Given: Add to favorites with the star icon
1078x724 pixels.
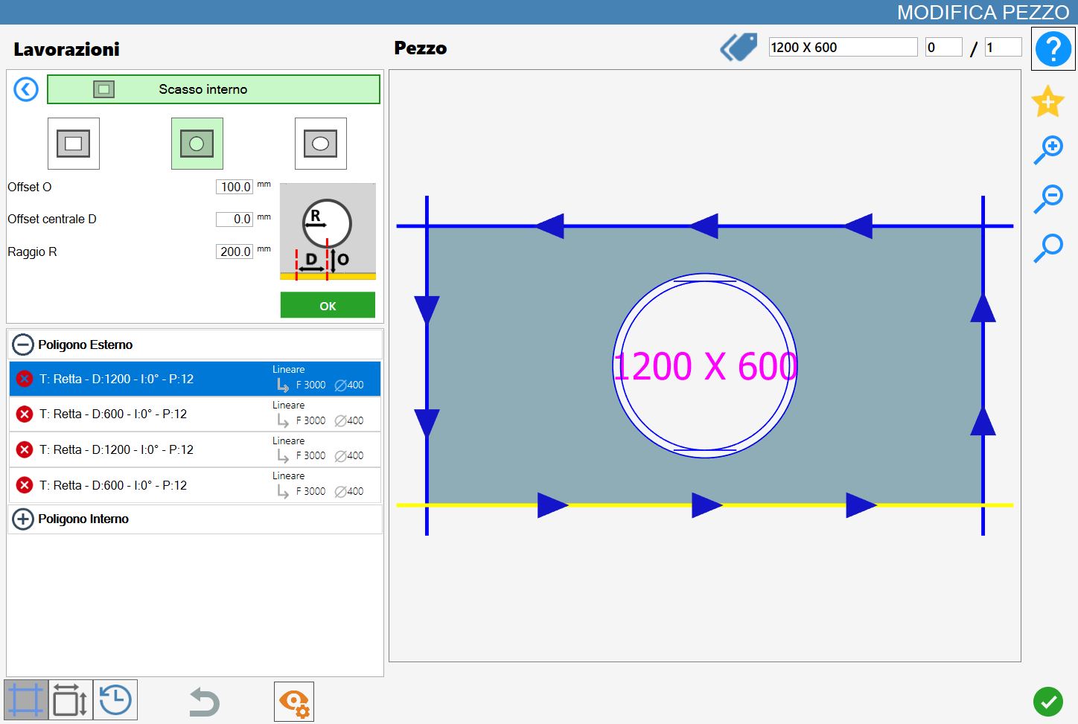Looking at the screenshot, I should (x=1047, y=101).
